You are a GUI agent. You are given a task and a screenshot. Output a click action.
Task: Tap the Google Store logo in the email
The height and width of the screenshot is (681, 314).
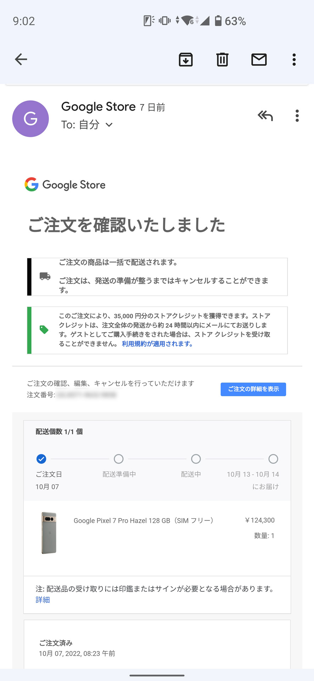click(x=65, y=185)
